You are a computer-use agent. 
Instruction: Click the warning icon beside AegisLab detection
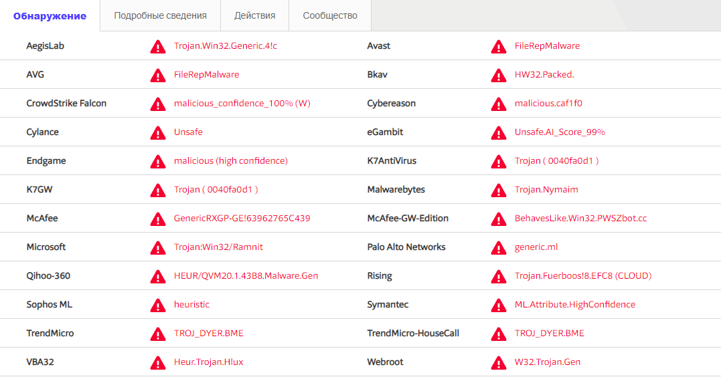pyautogui.click(x=157, y=46)
